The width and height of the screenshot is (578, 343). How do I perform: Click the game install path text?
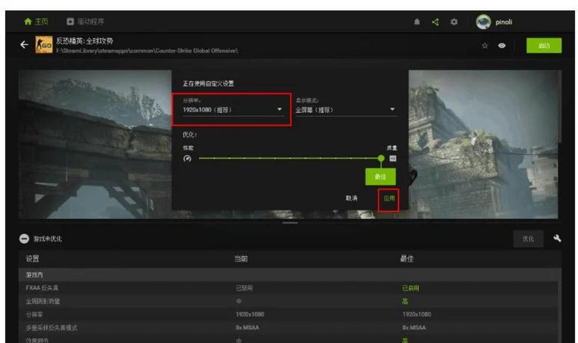coord(147,50)
